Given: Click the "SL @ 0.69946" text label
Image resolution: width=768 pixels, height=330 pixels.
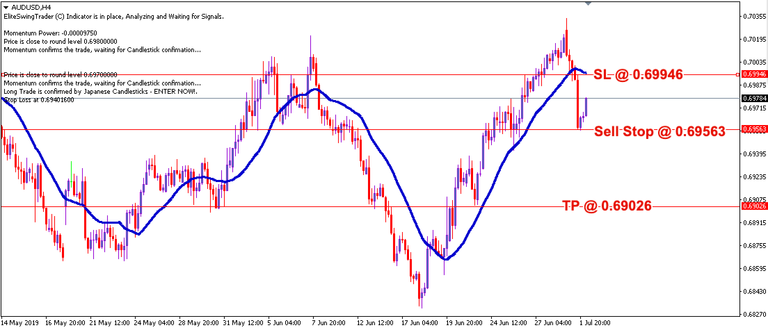Looking at the screenshot, I should tap(638, 74).
